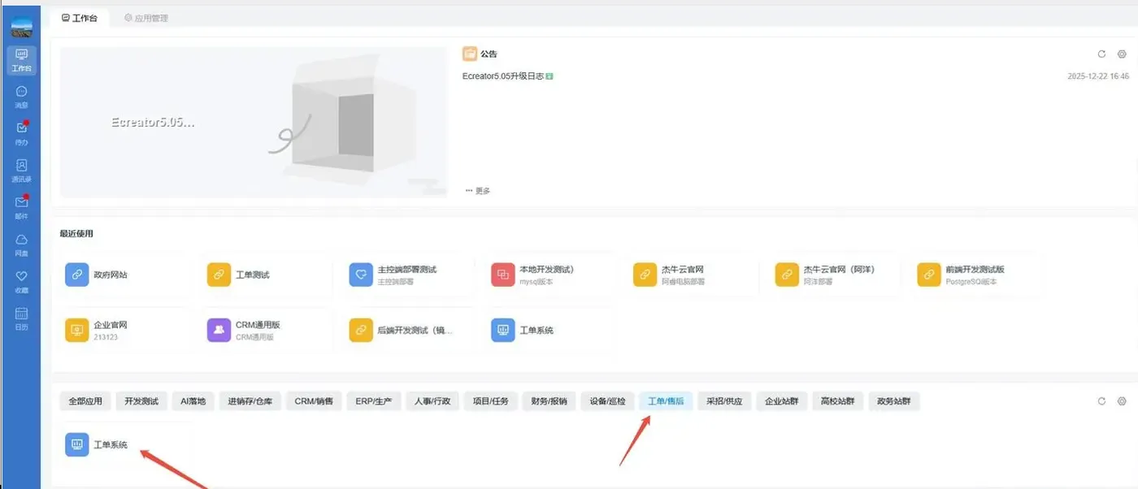Open 待办 to-do list in sidebar
Image resolution: width=1138 pixels, height=489 pixels.
coord(21,134)
